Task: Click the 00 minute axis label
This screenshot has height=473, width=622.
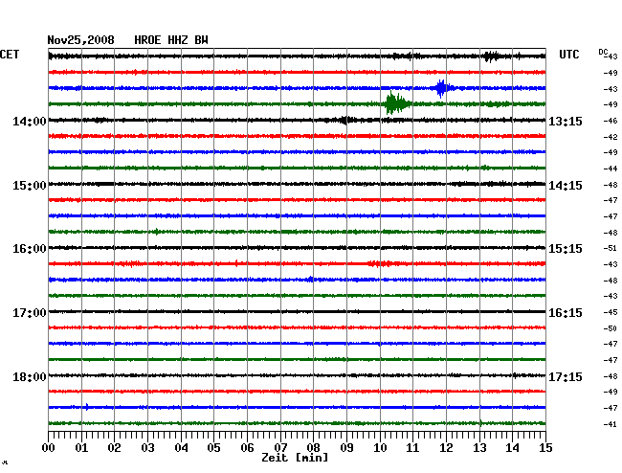Action: pyautogui.click(x=49, y=448)
